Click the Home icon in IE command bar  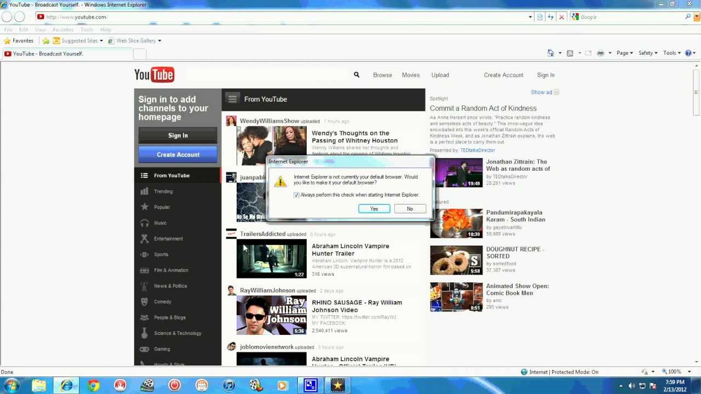550,53
